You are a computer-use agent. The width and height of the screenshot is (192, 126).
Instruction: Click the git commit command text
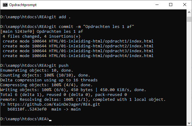coord(91,27)
